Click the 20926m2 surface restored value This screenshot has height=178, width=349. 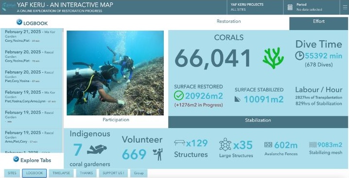204,96
